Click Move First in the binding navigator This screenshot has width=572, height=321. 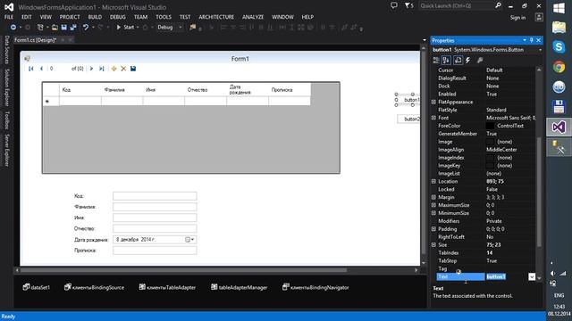31,69
